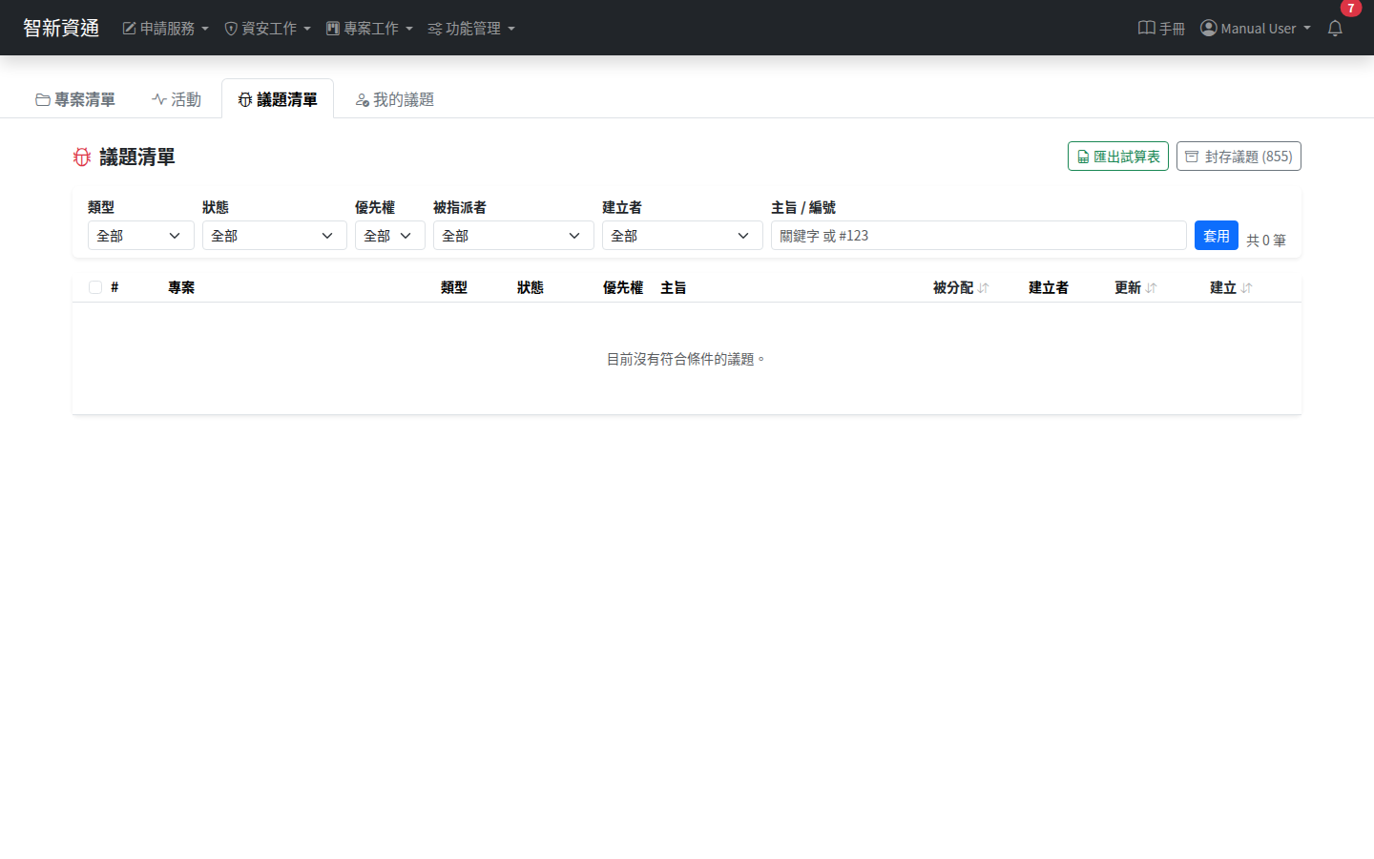This screenshot has width=1374, height=859.
Task: Open the Manual User account menu
Action: [x=1256, y=29]
